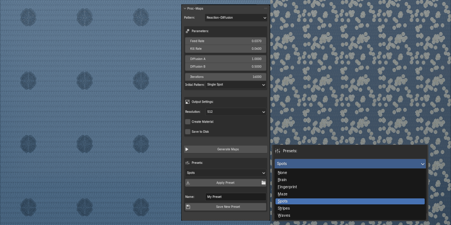Click the gears icon beside Parameters
Screen dimensions: 451x225
188,31
